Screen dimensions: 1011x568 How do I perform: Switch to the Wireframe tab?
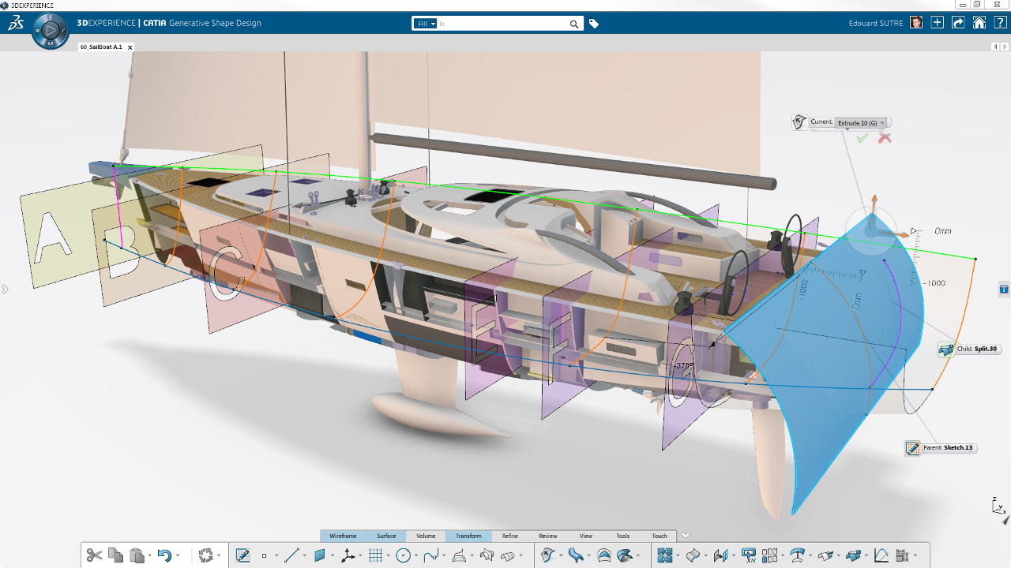[343, 536]
